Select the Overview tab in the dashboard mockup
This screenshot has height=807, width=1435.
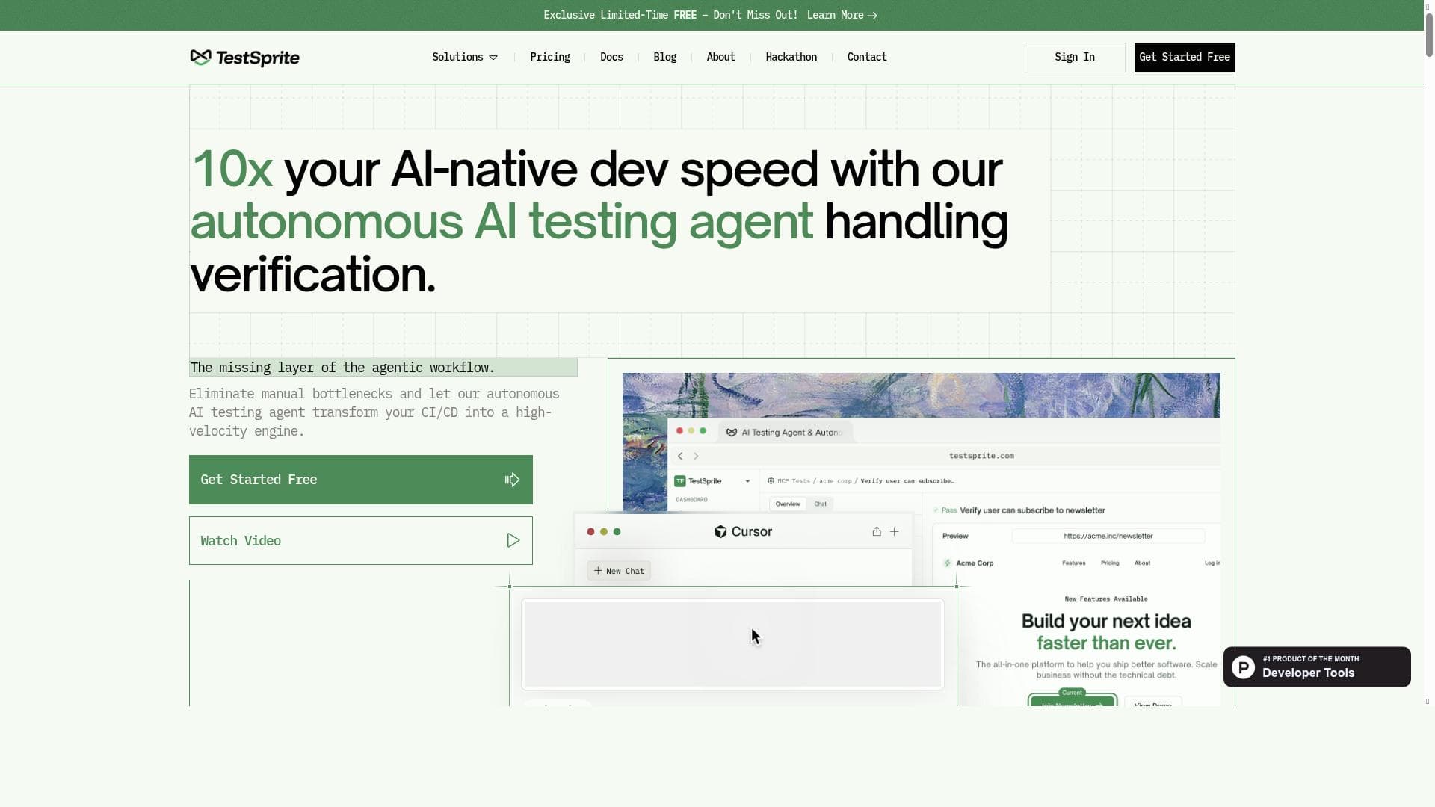click(x=787, y=504)
